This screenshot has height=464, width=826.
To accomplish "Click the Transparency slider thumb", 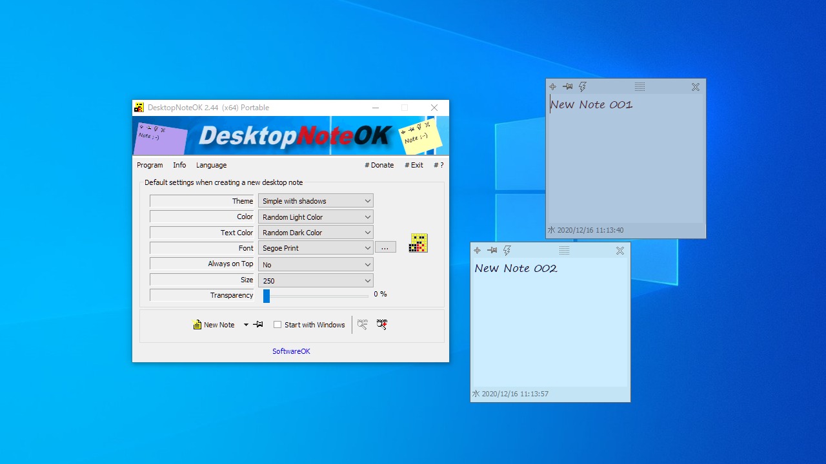I will [267, 296].
